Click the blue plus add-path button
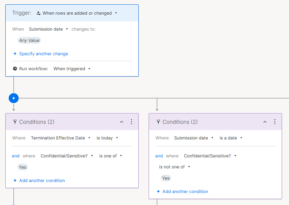Image resolution: width=289 pixels, height=205 pixels. point(14,98)
